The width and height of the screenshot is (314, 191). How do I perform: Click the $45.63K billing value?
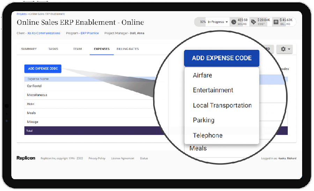click(286, 20)
